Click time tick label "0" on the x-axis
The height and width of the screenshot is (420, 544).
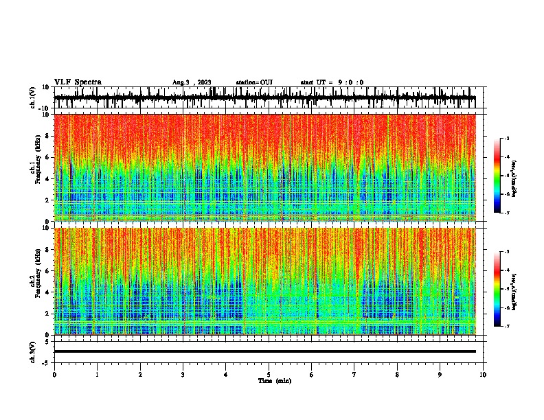tap(54, 375)
